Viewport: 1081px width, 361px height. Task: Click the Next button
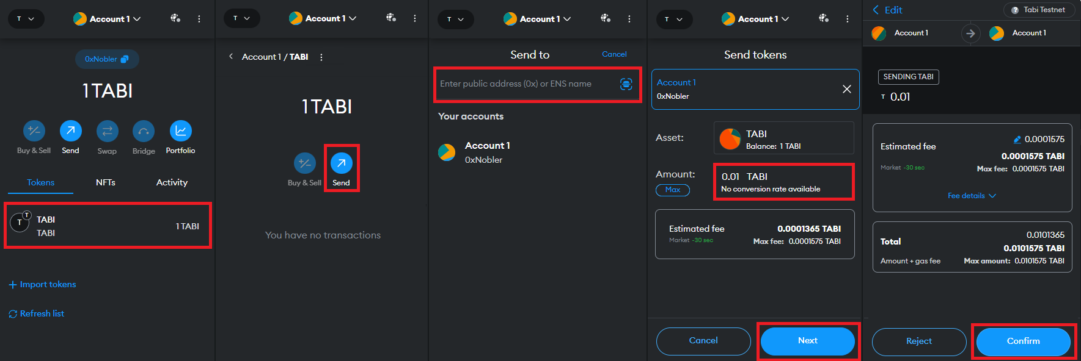pos(808,341)
